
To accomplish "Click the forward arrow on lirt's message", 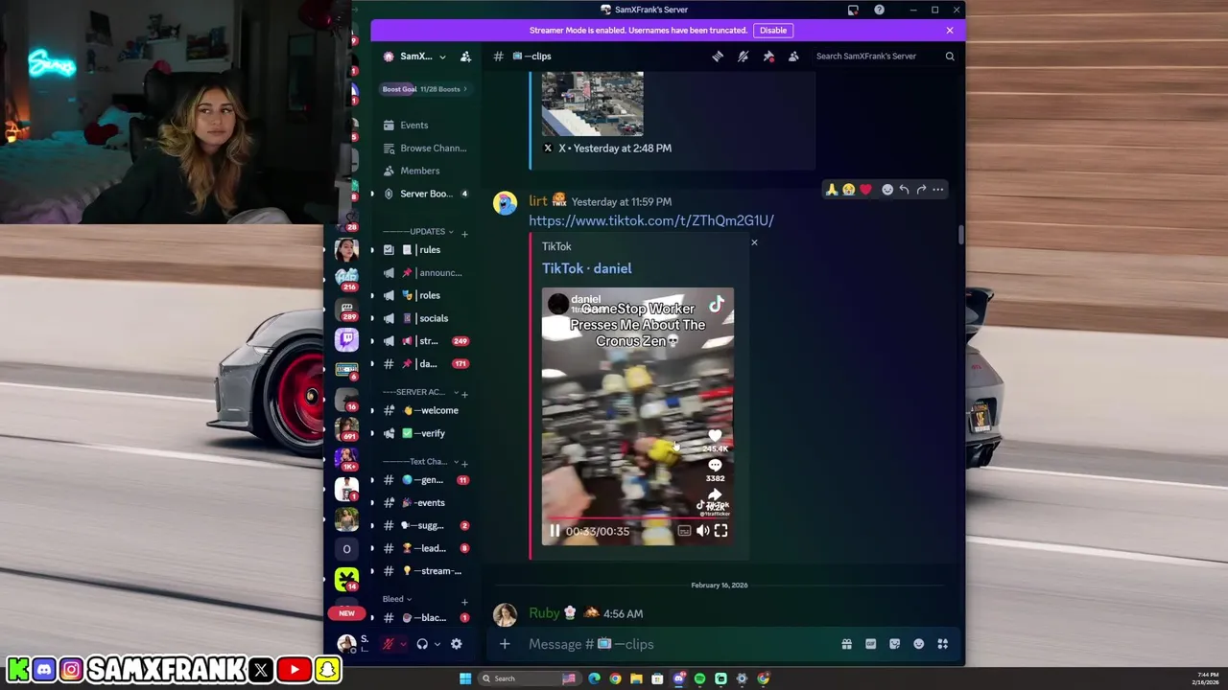I will [x=921, y=190].
